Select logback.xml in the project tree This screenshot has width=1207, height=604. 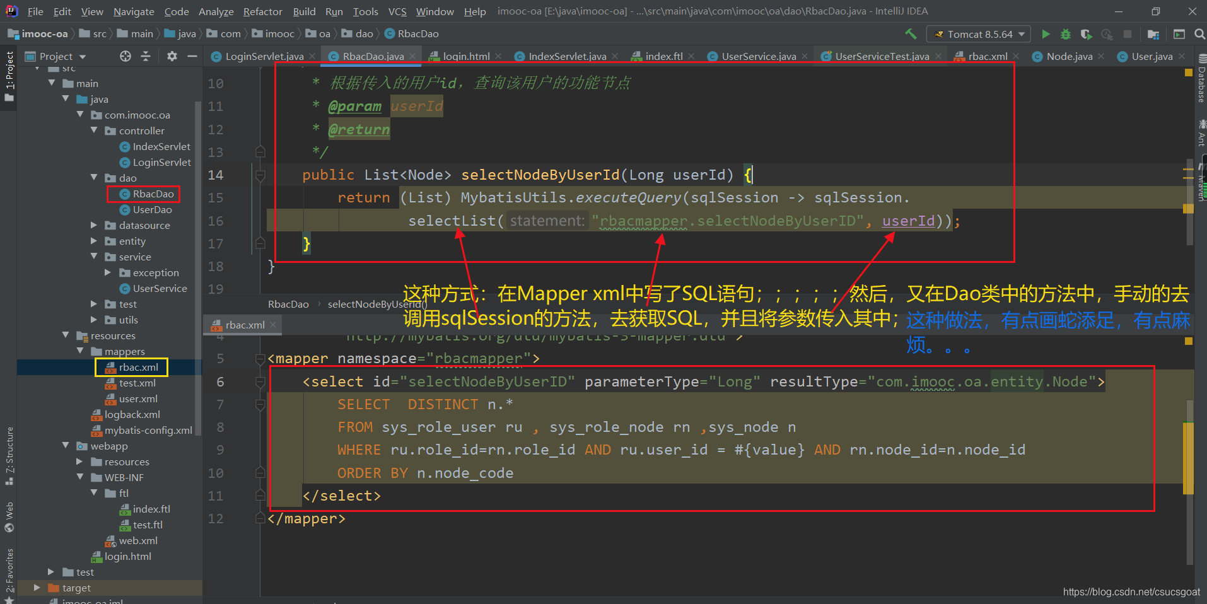pos(132,414)
